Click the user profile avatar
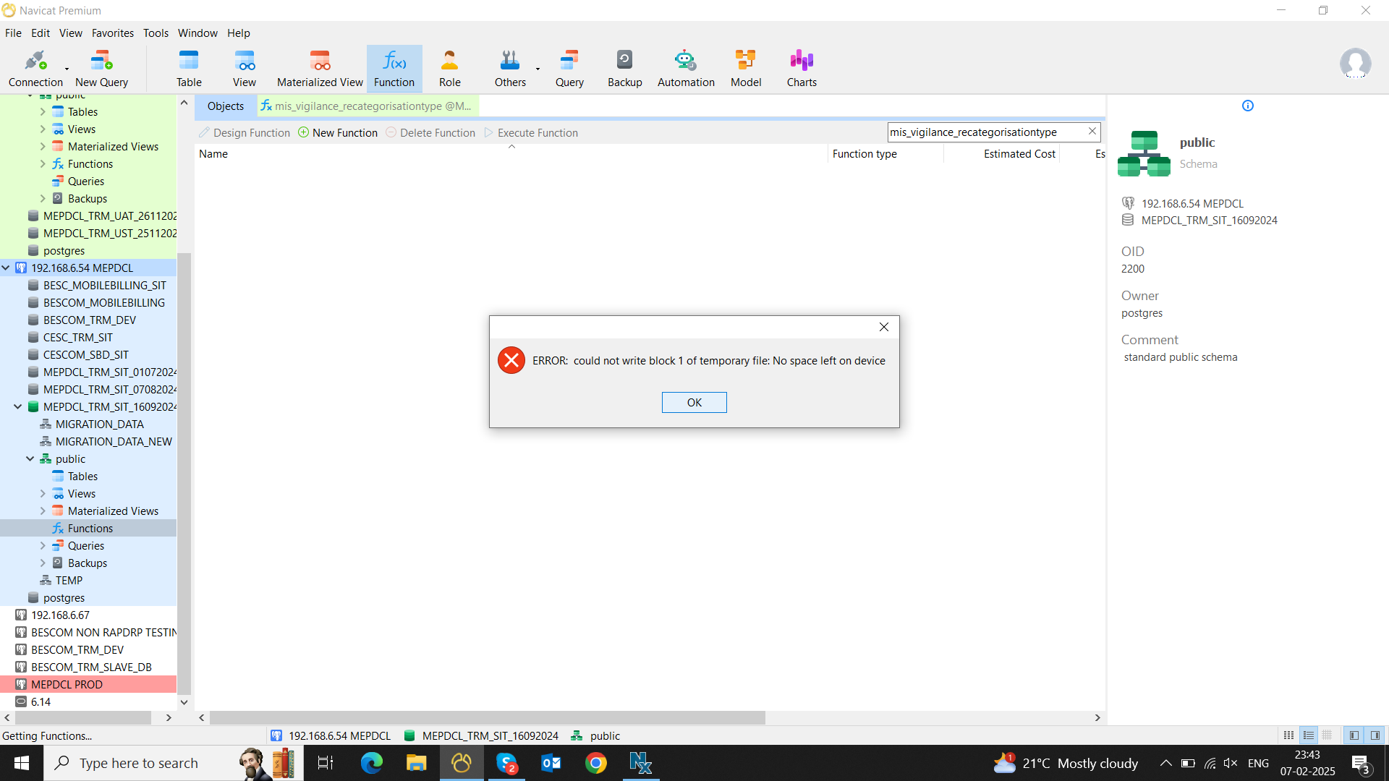Viewport: 1389px width, 781px height. (x=1355, y=64)
